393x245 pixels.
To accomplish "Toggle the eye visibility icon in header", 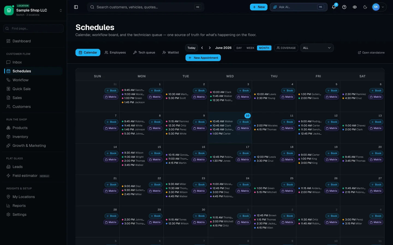I will [355, 7].
